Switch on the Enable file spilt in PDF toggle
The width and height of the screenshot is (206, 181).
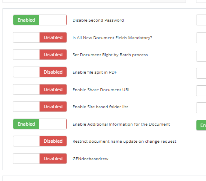tap(40, 72)
